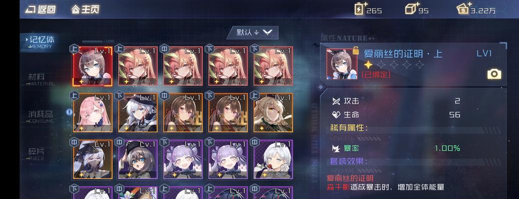Open the 消耗品 CONSUME tab
This screenshot has height=199, width=519.
[x=41, y=116]
